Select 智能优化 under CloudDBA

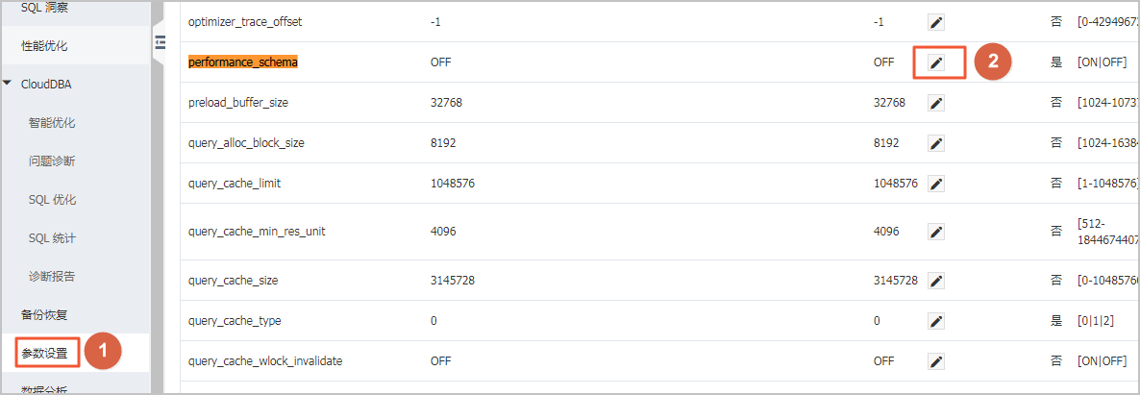[52, 123]
